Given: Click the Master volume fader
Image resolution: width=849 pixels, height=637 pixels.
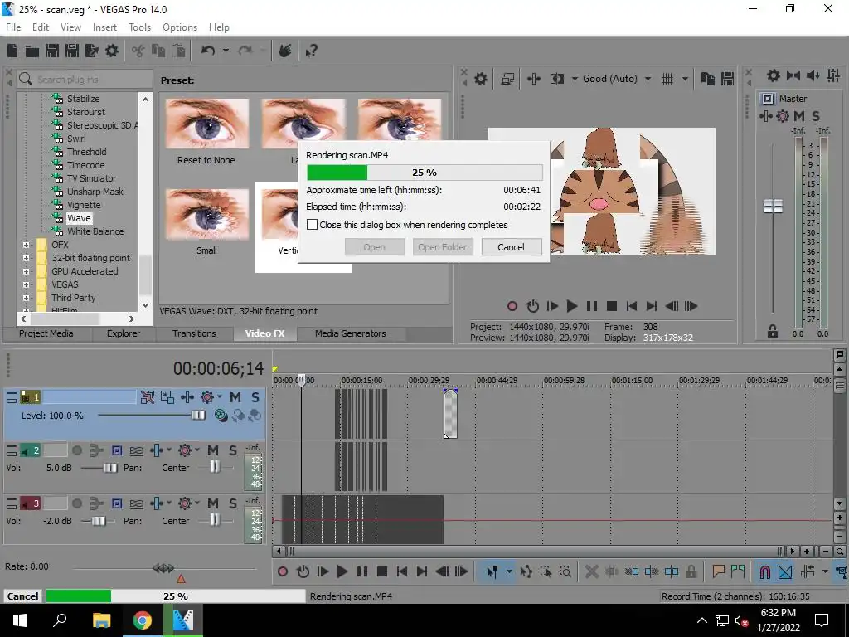Looking at the screenshot, I should (x=773, y=207).
